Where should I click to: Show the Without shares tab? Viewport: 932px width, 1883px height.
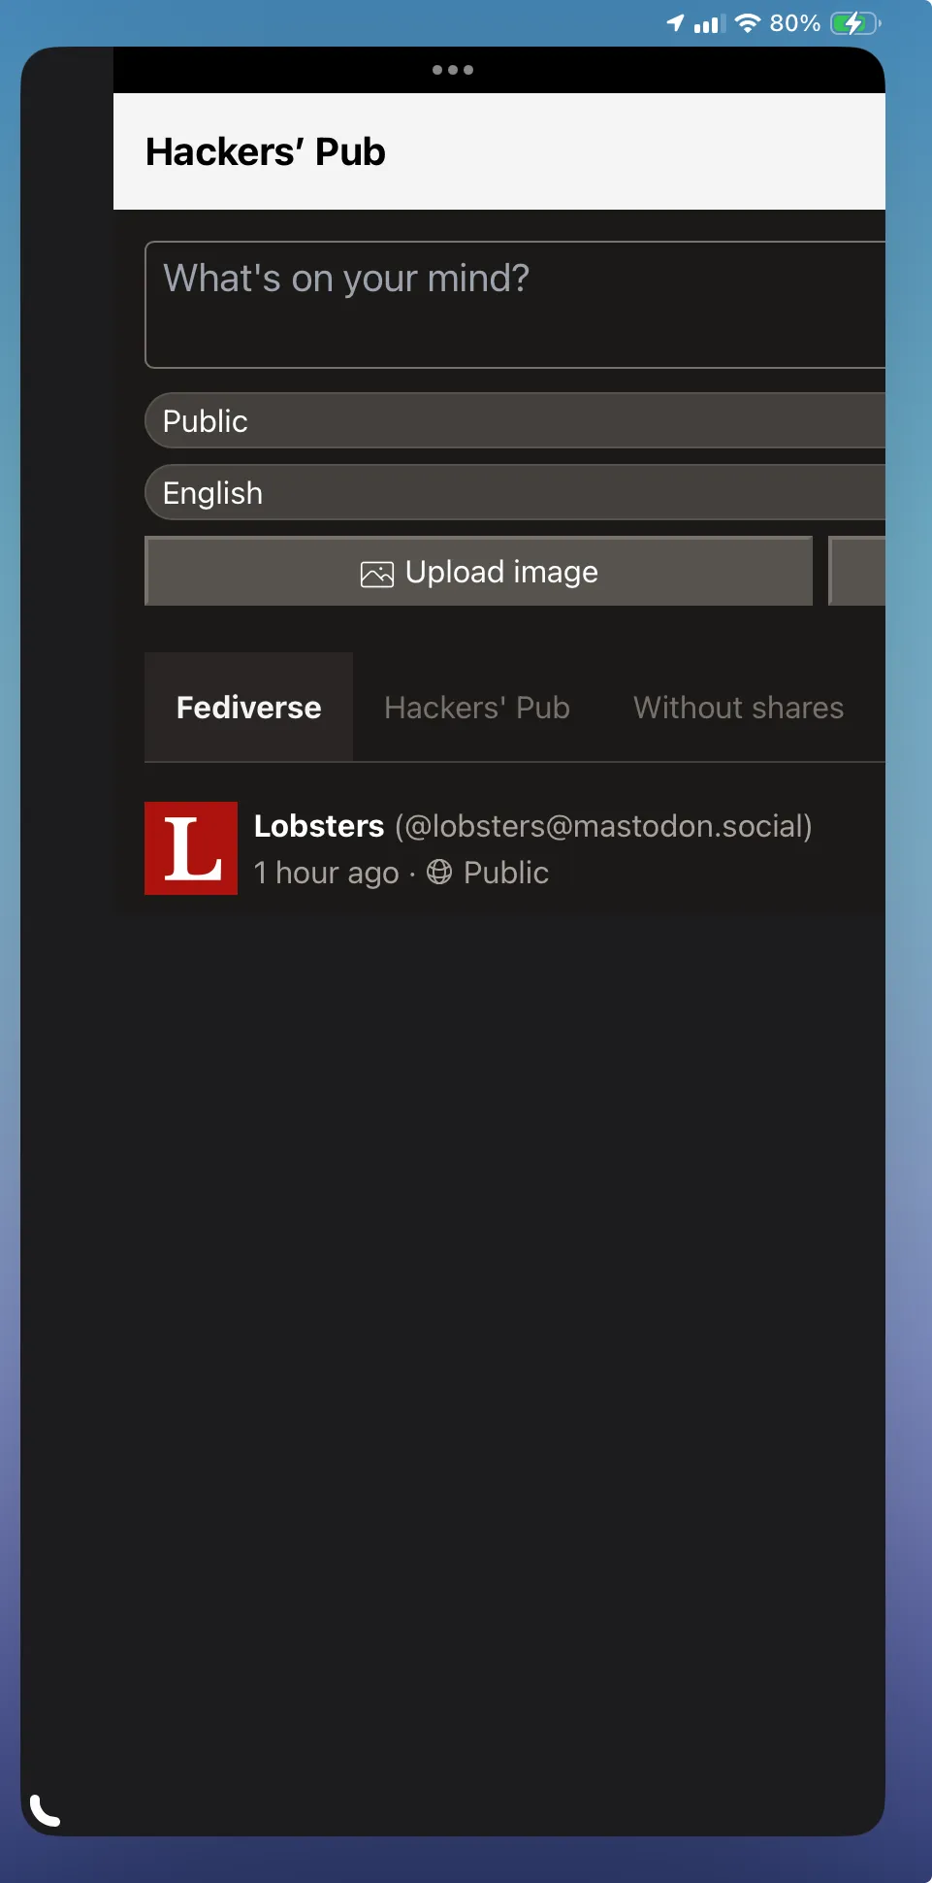(739, 708)
